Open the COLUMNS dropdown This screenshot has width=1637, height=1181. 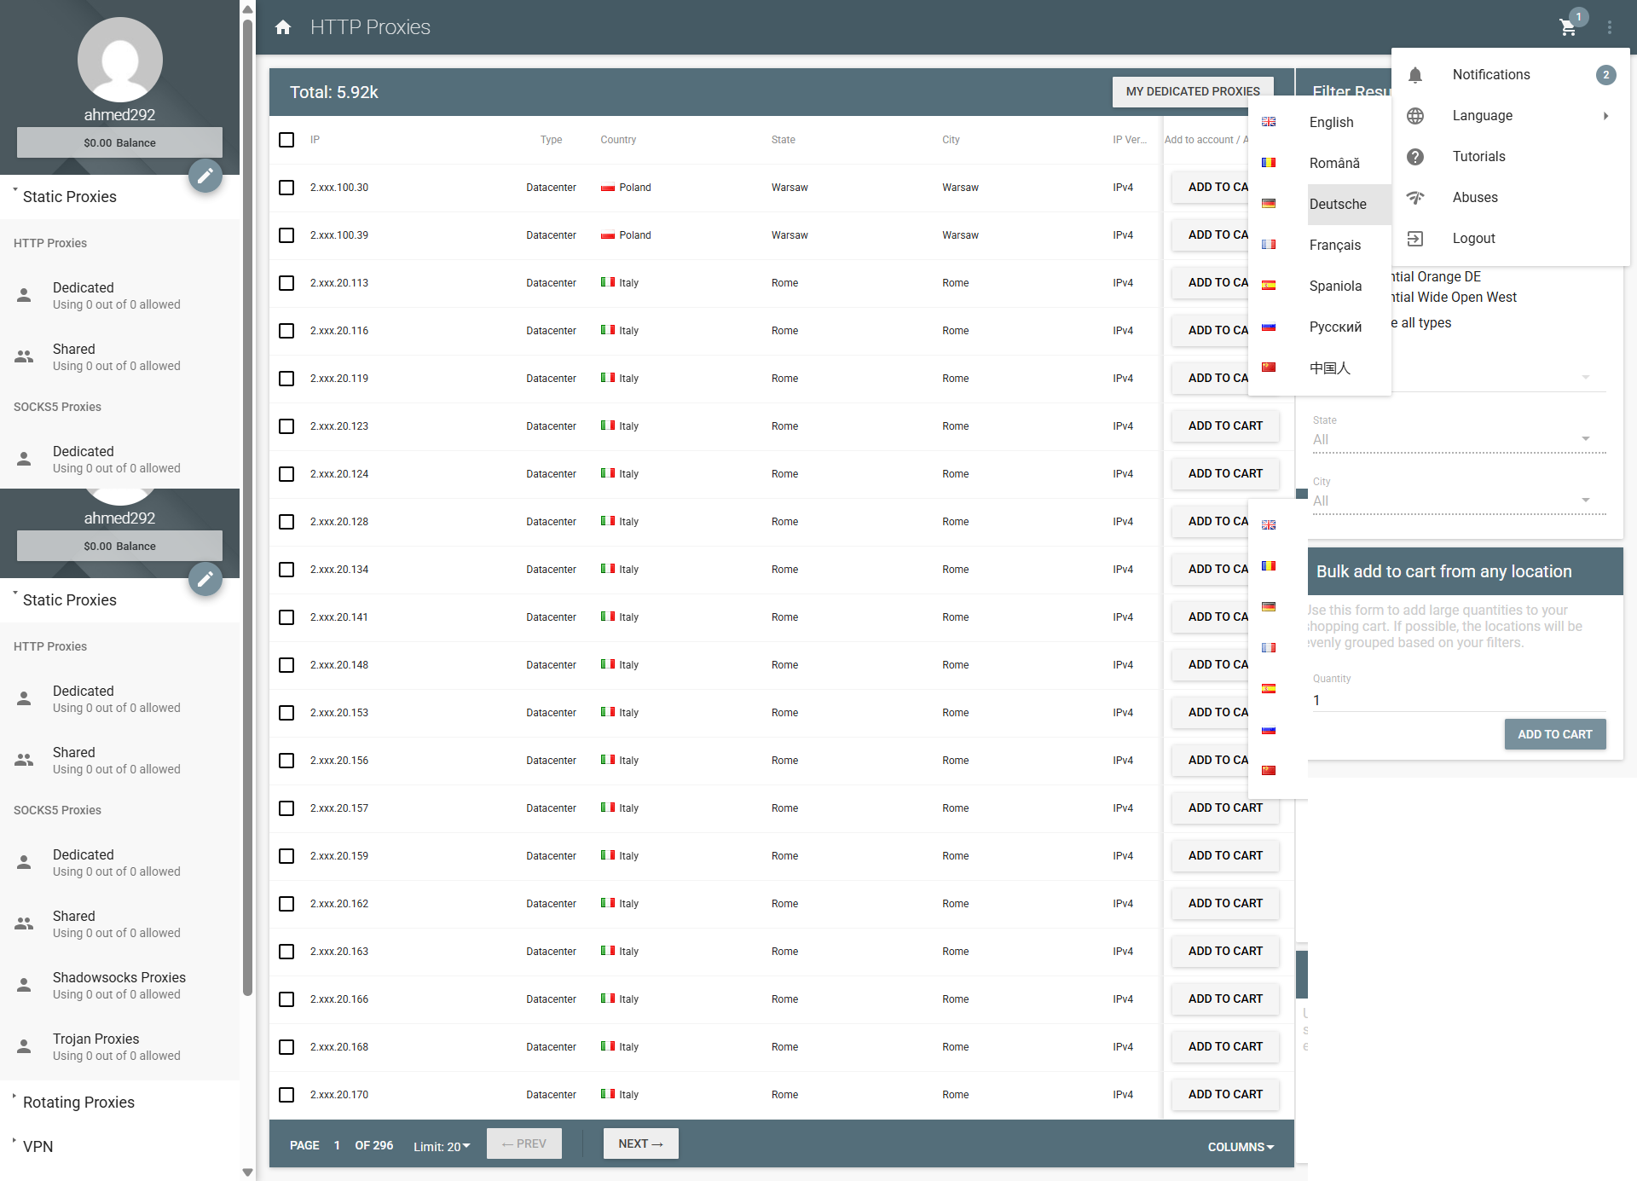coord(1241,1147)
